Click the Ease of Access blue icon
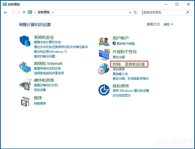The height and width of the screenshot is (149, 195). [x=104, y=90]
